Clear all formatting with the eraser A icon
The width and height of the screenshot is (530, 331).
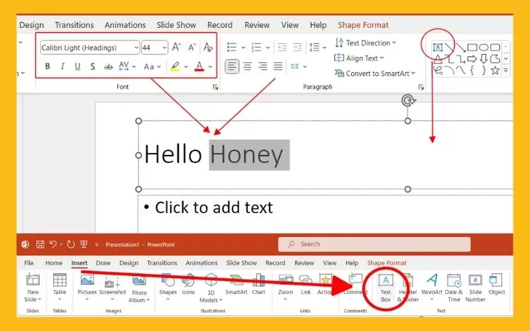[208, 47]
